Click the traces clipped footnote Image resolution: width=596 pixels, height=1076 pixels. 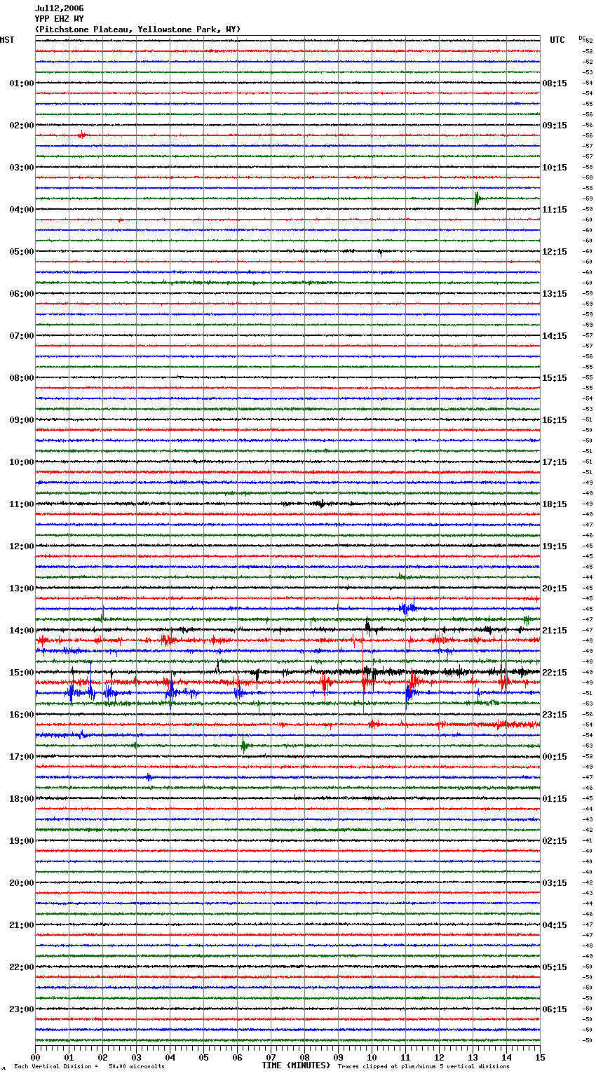424,1067
